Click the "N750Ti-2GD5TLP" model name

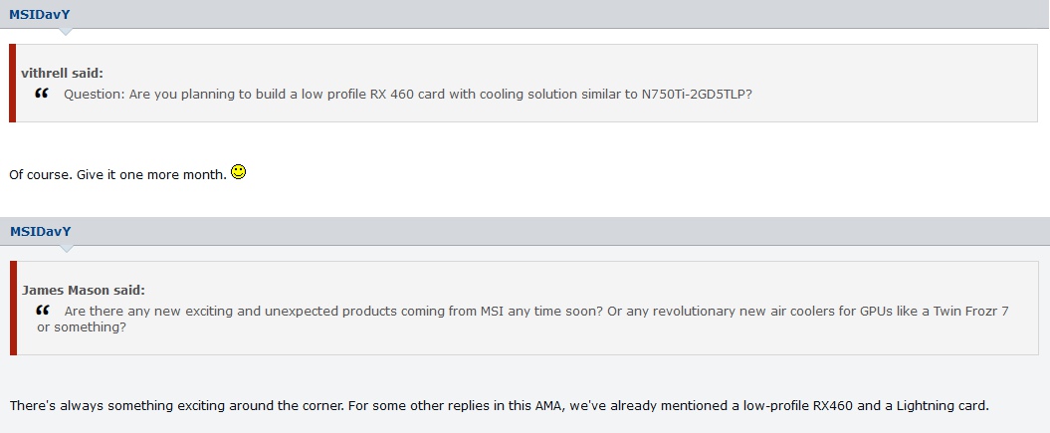697,95
